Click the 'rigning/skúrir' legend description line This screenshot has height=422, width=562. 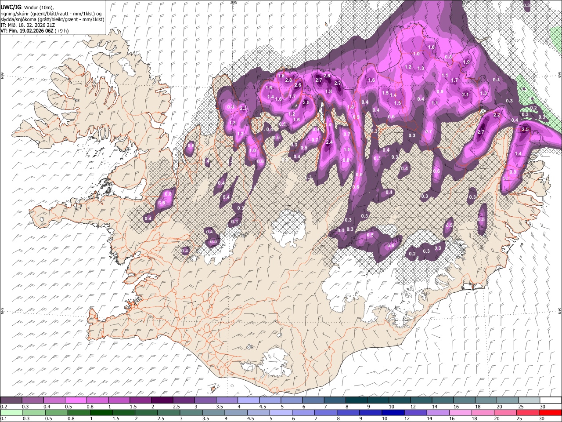point(51,13)
